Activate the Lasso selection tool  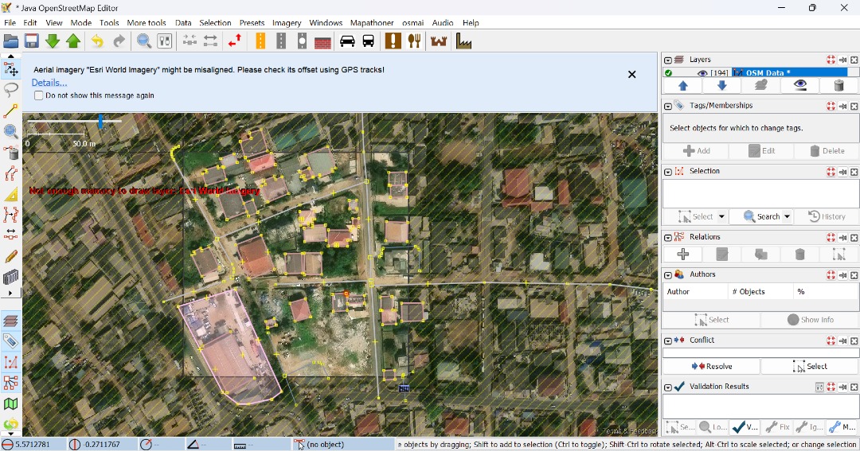tap(11, 89)
